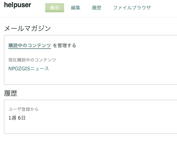Image resolution: width=177 pixels, height=143 pixels.
Task: Open the ファイルブラウザ tab
Action: pyautogui.click(x=132, y=8)
